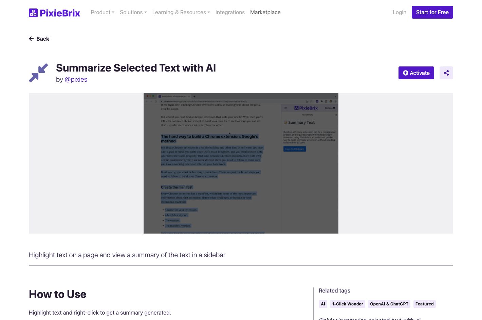This screenshot has width=482, height=320.
Task: Click the back arrow icon
Action: pos(31,39)
